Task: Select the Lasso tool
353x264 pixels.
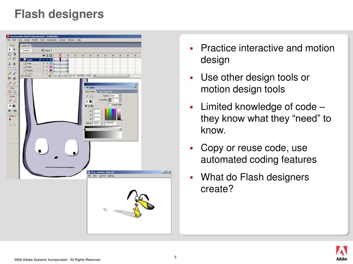Action: tap(14, 59)
